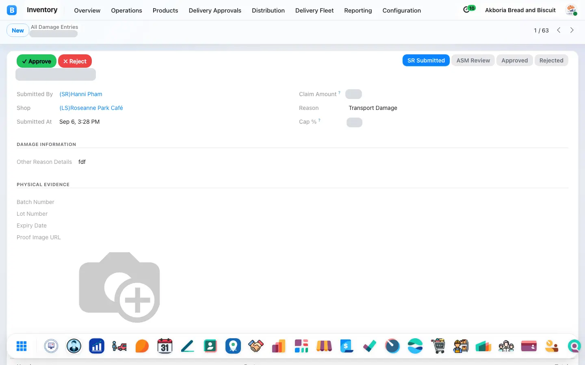Click the blue B Inventory app logo
This screenshot has width=585, height=365.
point(12,10)
